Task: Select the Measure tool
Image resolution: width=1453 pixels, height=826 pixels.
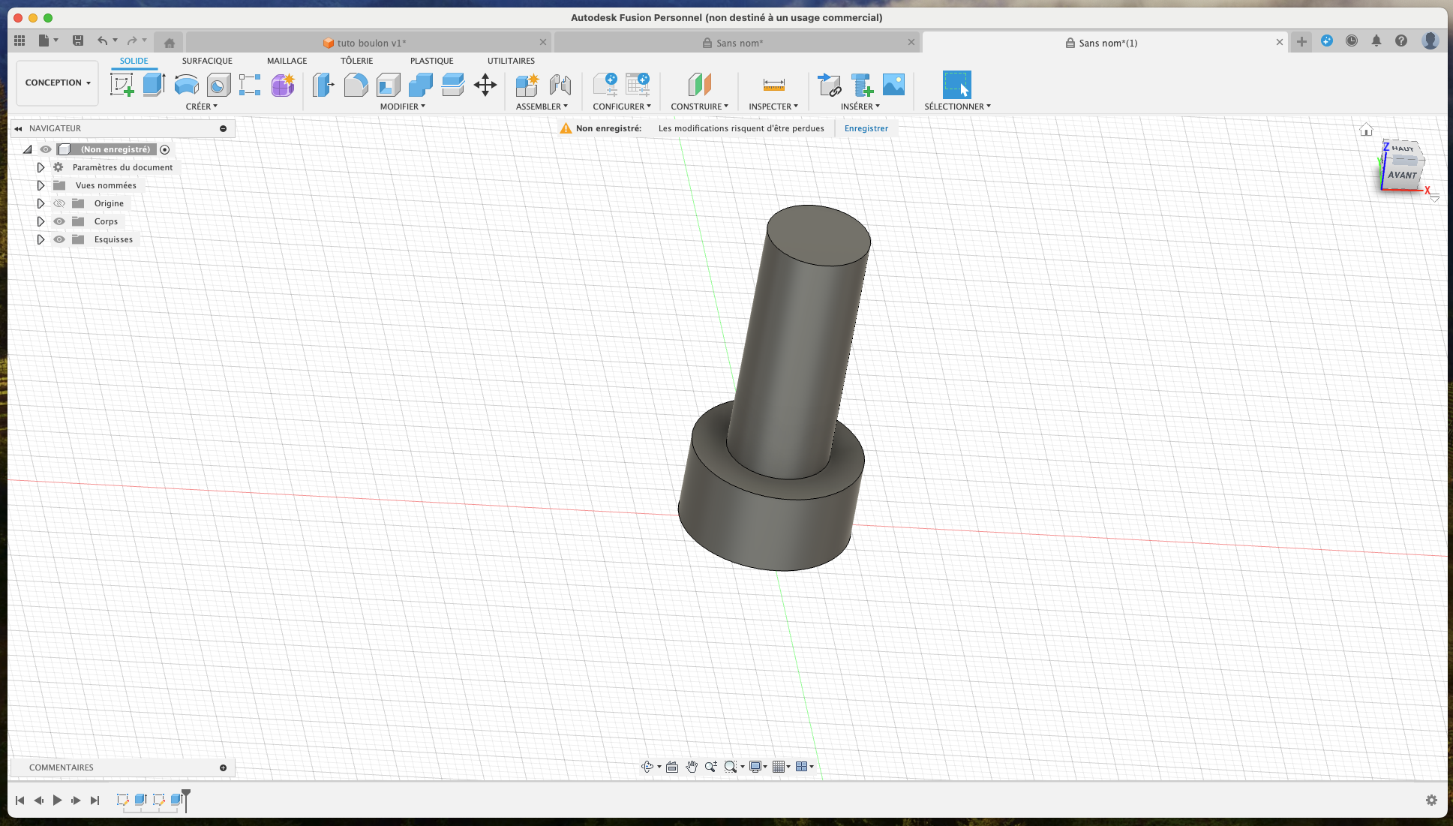Action: coord(773,85)
